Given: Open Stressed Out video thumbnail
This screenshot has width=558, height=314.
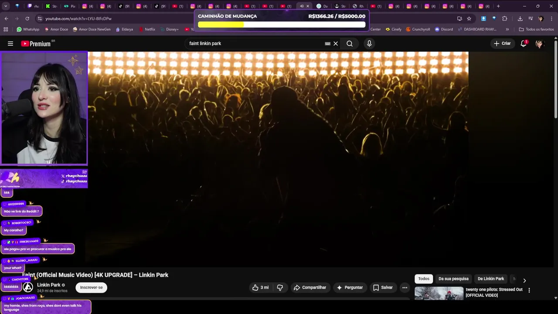Looking at the screenshot, I should click(x=439, y=294).
